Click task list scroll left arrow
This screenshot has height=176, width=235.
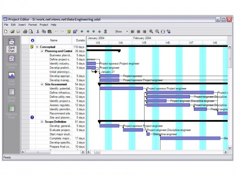[23, 152]
